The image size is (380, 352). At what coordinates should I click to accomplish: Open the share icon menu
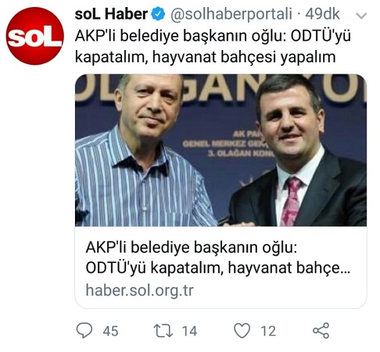(321, 330)
